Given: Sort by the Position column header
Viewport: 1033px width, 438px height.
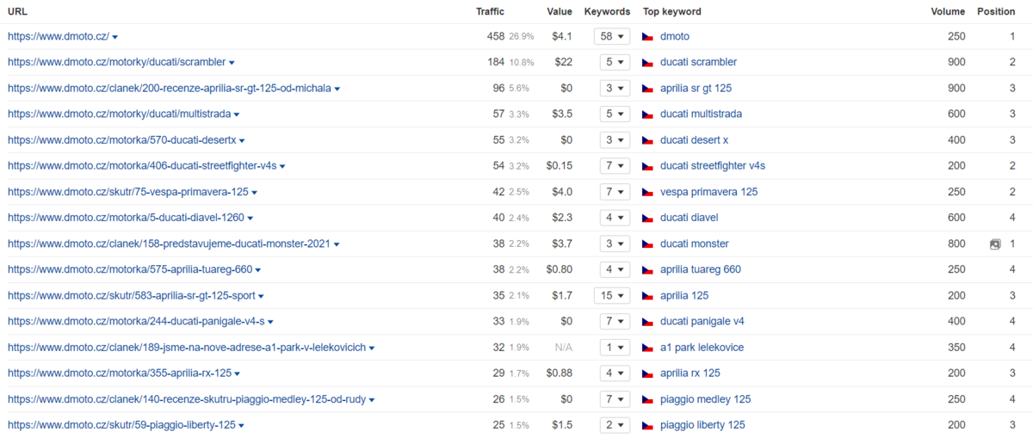Looking at the screenshot, I should point(996,12).
